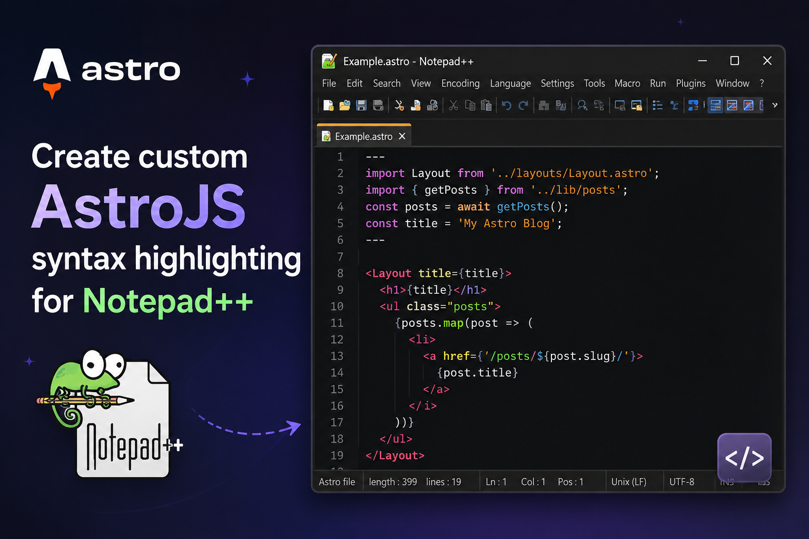Open the Search menu

[387, 83]
